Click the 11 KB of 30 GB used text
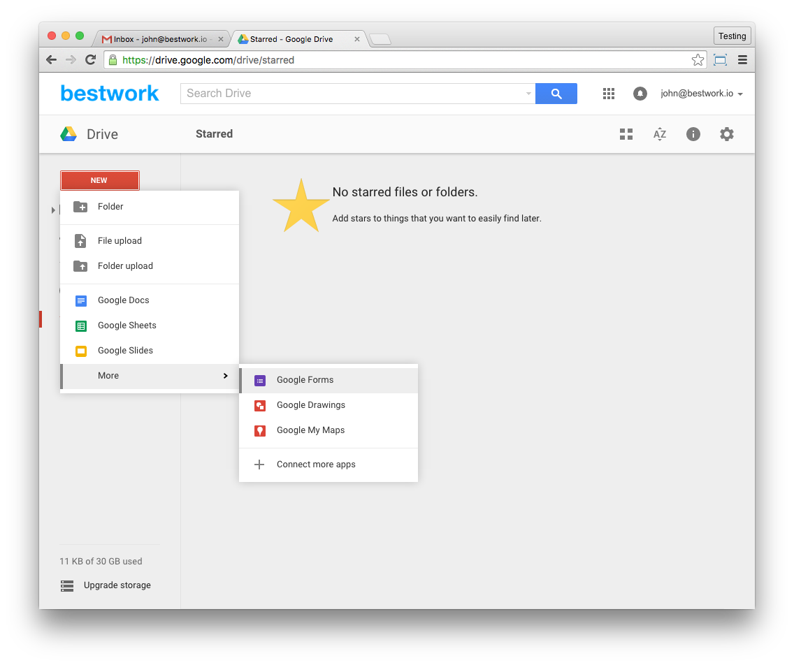Screen dimensions: 794x665 tap(101, 562)
